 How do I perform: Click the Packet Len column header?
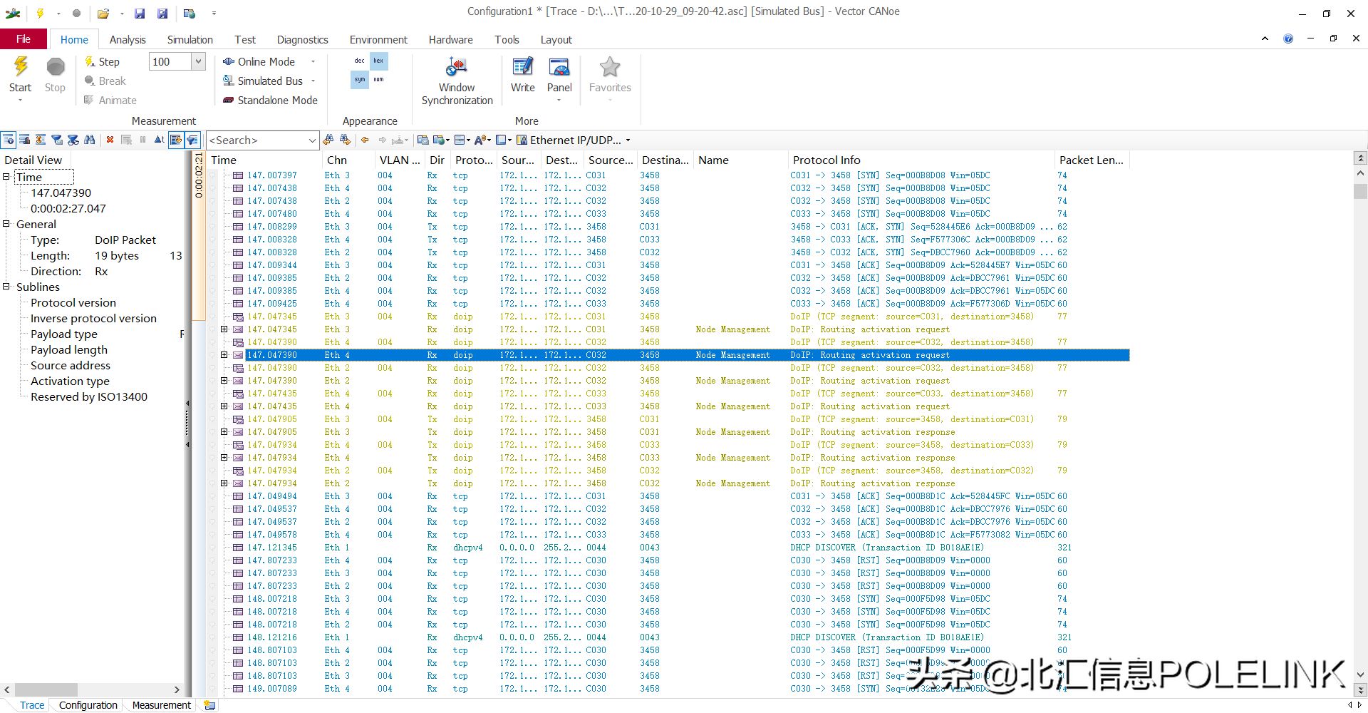coord(1092,160)
